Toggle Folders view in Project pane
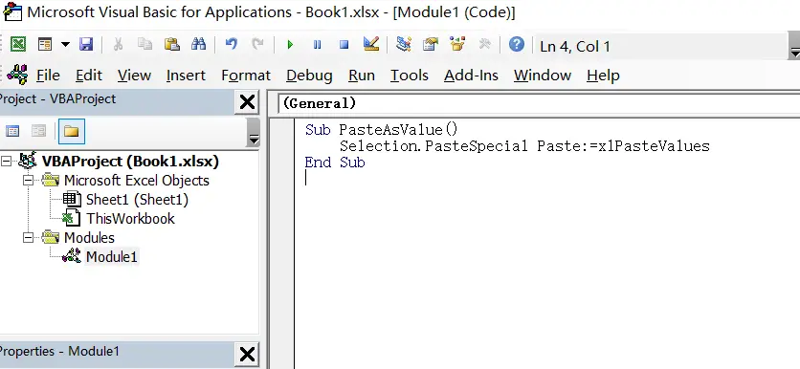The height and width of the screenshot is (369, 800). (72, 132)
